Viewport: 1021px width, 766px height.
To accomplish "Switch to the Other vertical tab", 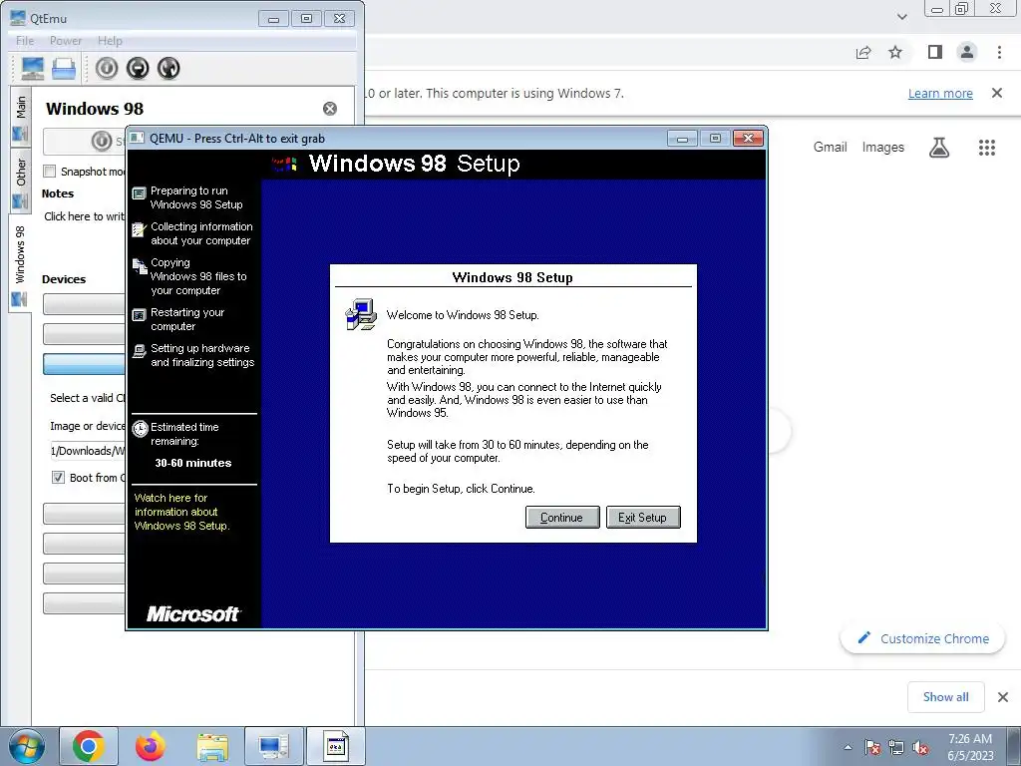I will pyautogui.click(x=21, y=180).
